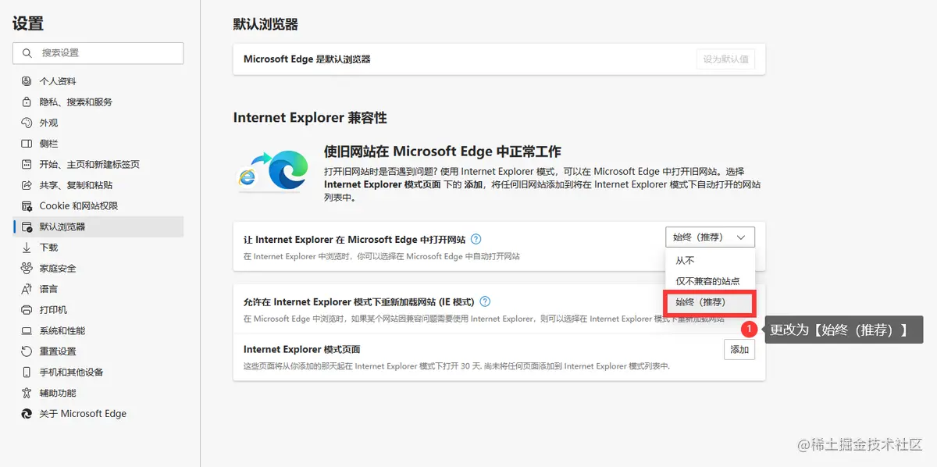This screenshot has height=467, width=937.
Task: Click the 个人资料 profile icon
Action: [x=27, y=81]
